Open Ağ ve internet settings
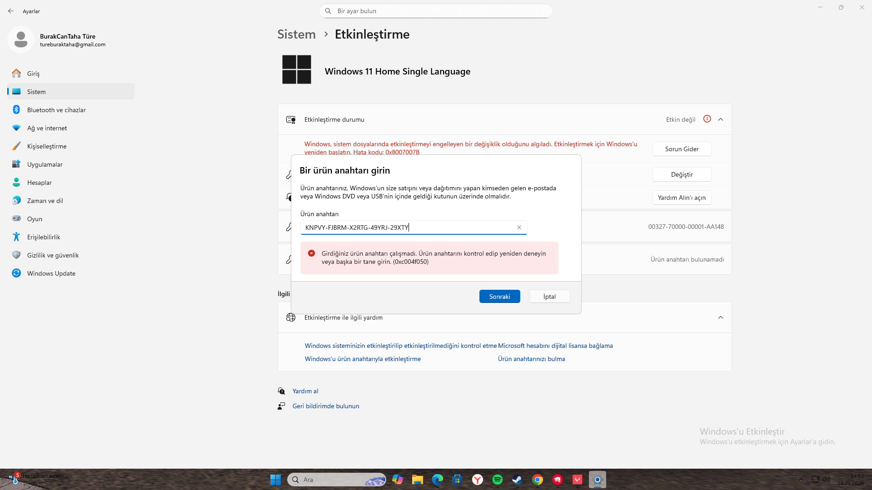872x490 pixels. (71, 128)
